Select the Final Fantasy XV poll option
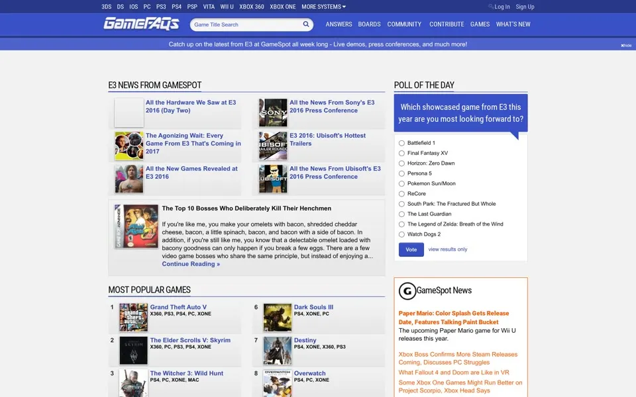Image resolution: width=636 pixels, height=397 pixels. (401, 153)
